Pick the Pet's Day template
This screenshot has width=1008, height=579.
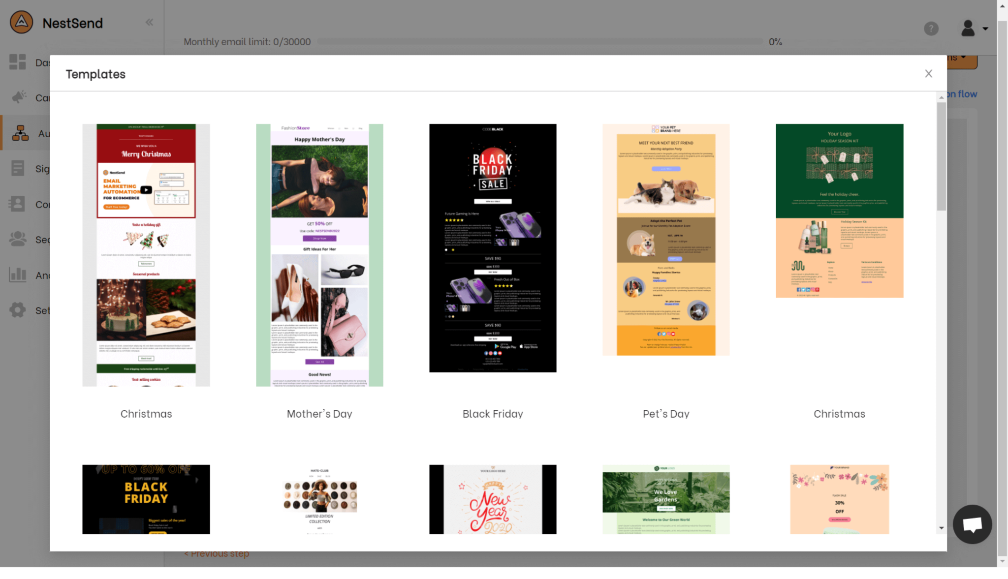[666, 240]
